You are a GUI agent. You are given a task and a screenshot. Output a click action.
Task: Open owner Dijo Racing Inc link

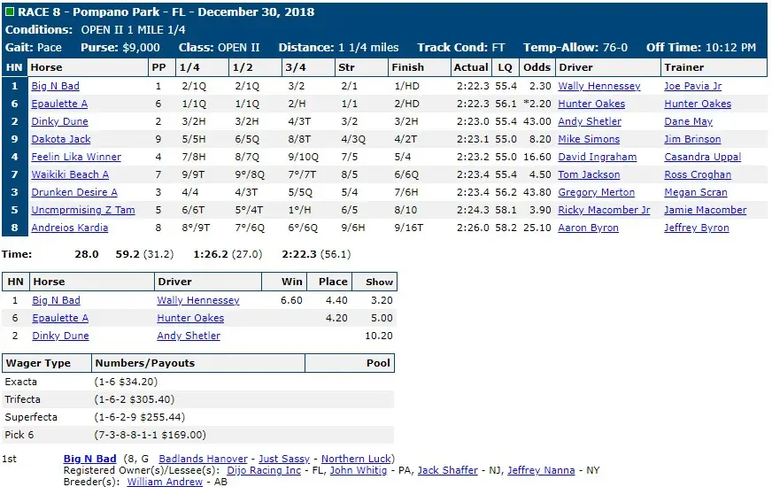pyautogui.click(x=264, y=470)
